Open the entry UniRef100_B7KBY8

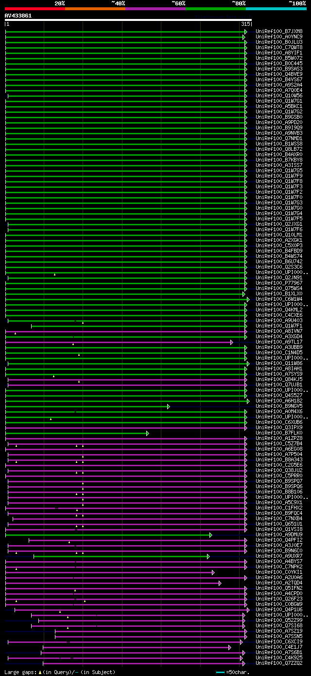point(279,160)
